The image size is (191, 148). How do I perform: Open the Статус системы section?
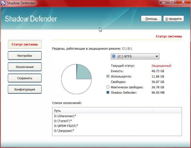[x=25, y=44]
